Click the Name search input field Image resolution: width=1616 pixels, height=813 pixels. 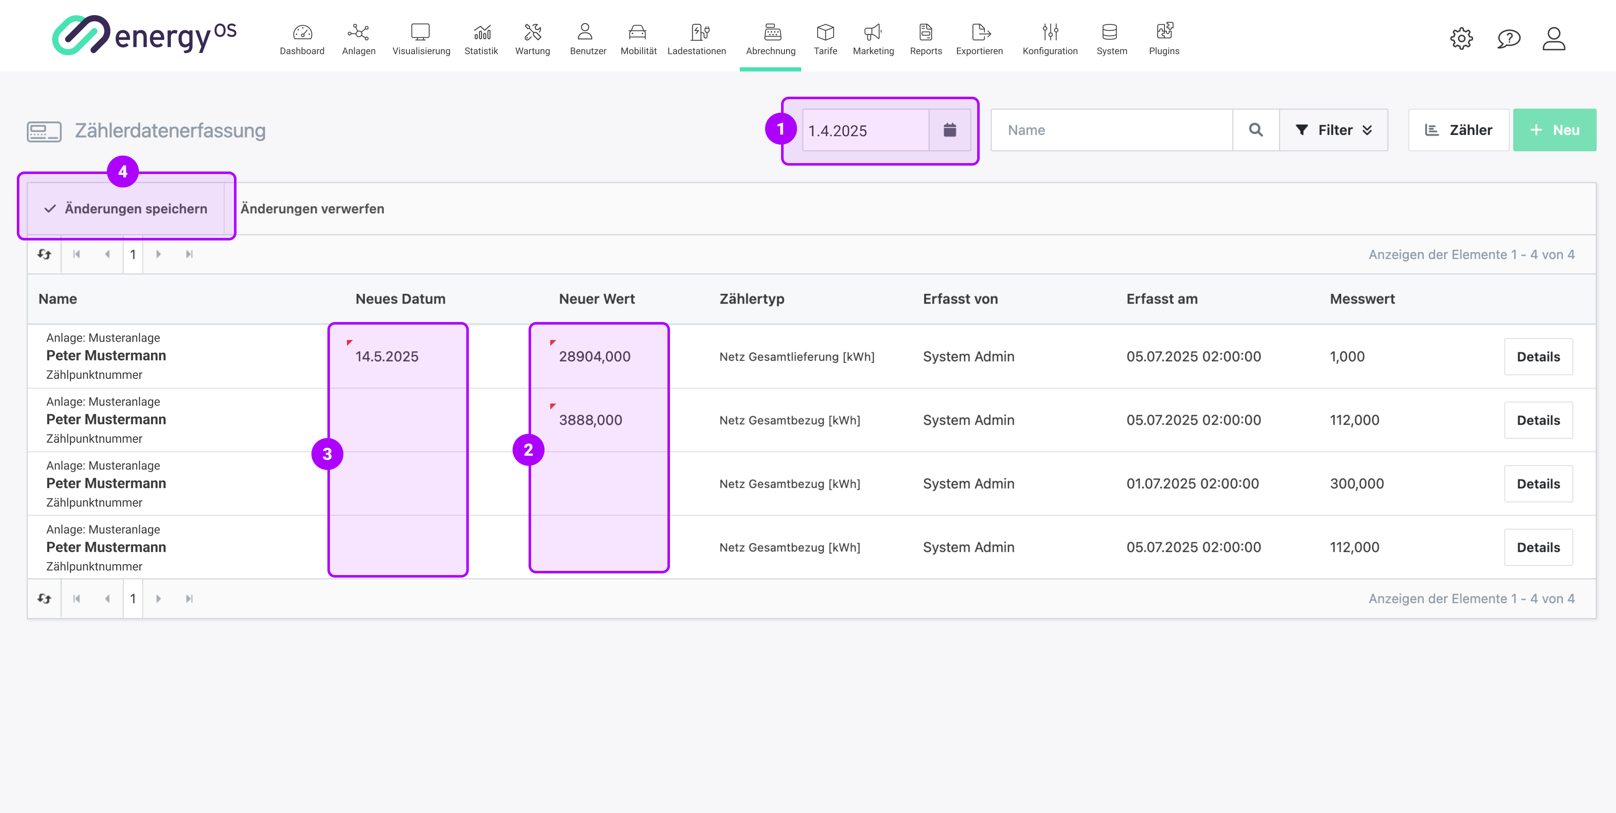click(x=1111, y=130)
